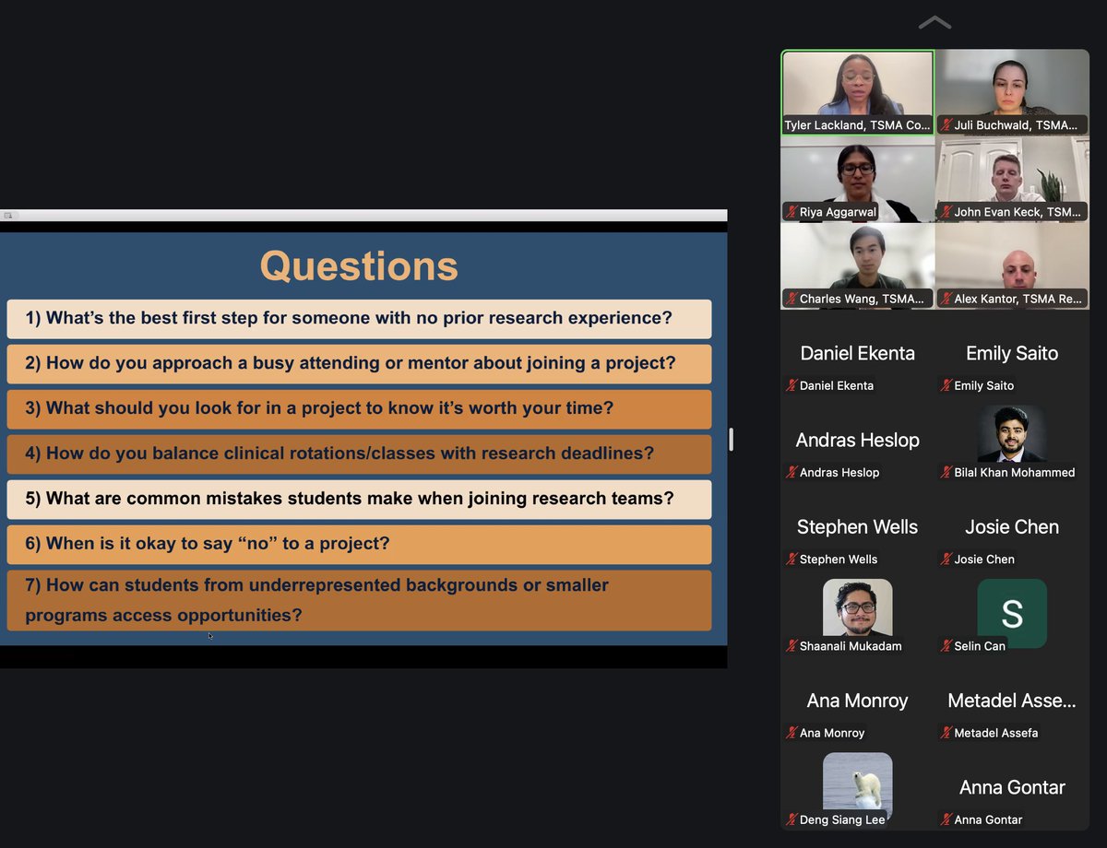Click muted mic icon beside Juli Buchwald

tap(946, 125)
